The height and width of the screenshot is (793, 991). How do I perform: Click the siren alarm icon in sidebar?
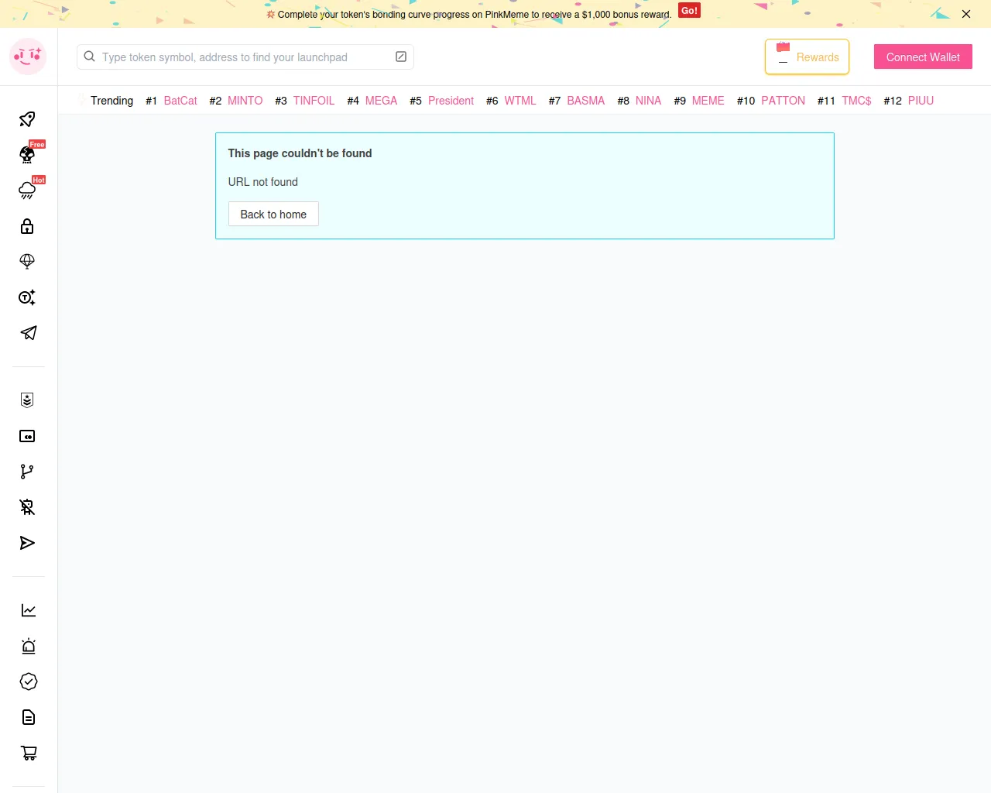pos(29,646)
